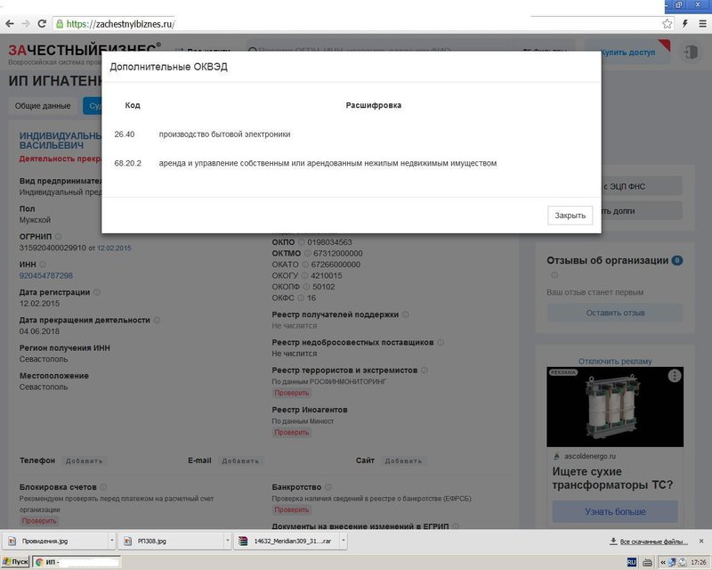Click the lightning bolt extension icon

(x=685, y=24)
